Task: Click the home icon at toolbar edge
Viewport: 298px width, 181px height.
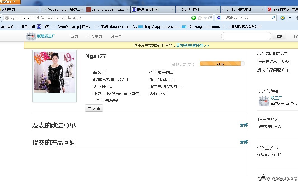Action: (x=297, y=18)
